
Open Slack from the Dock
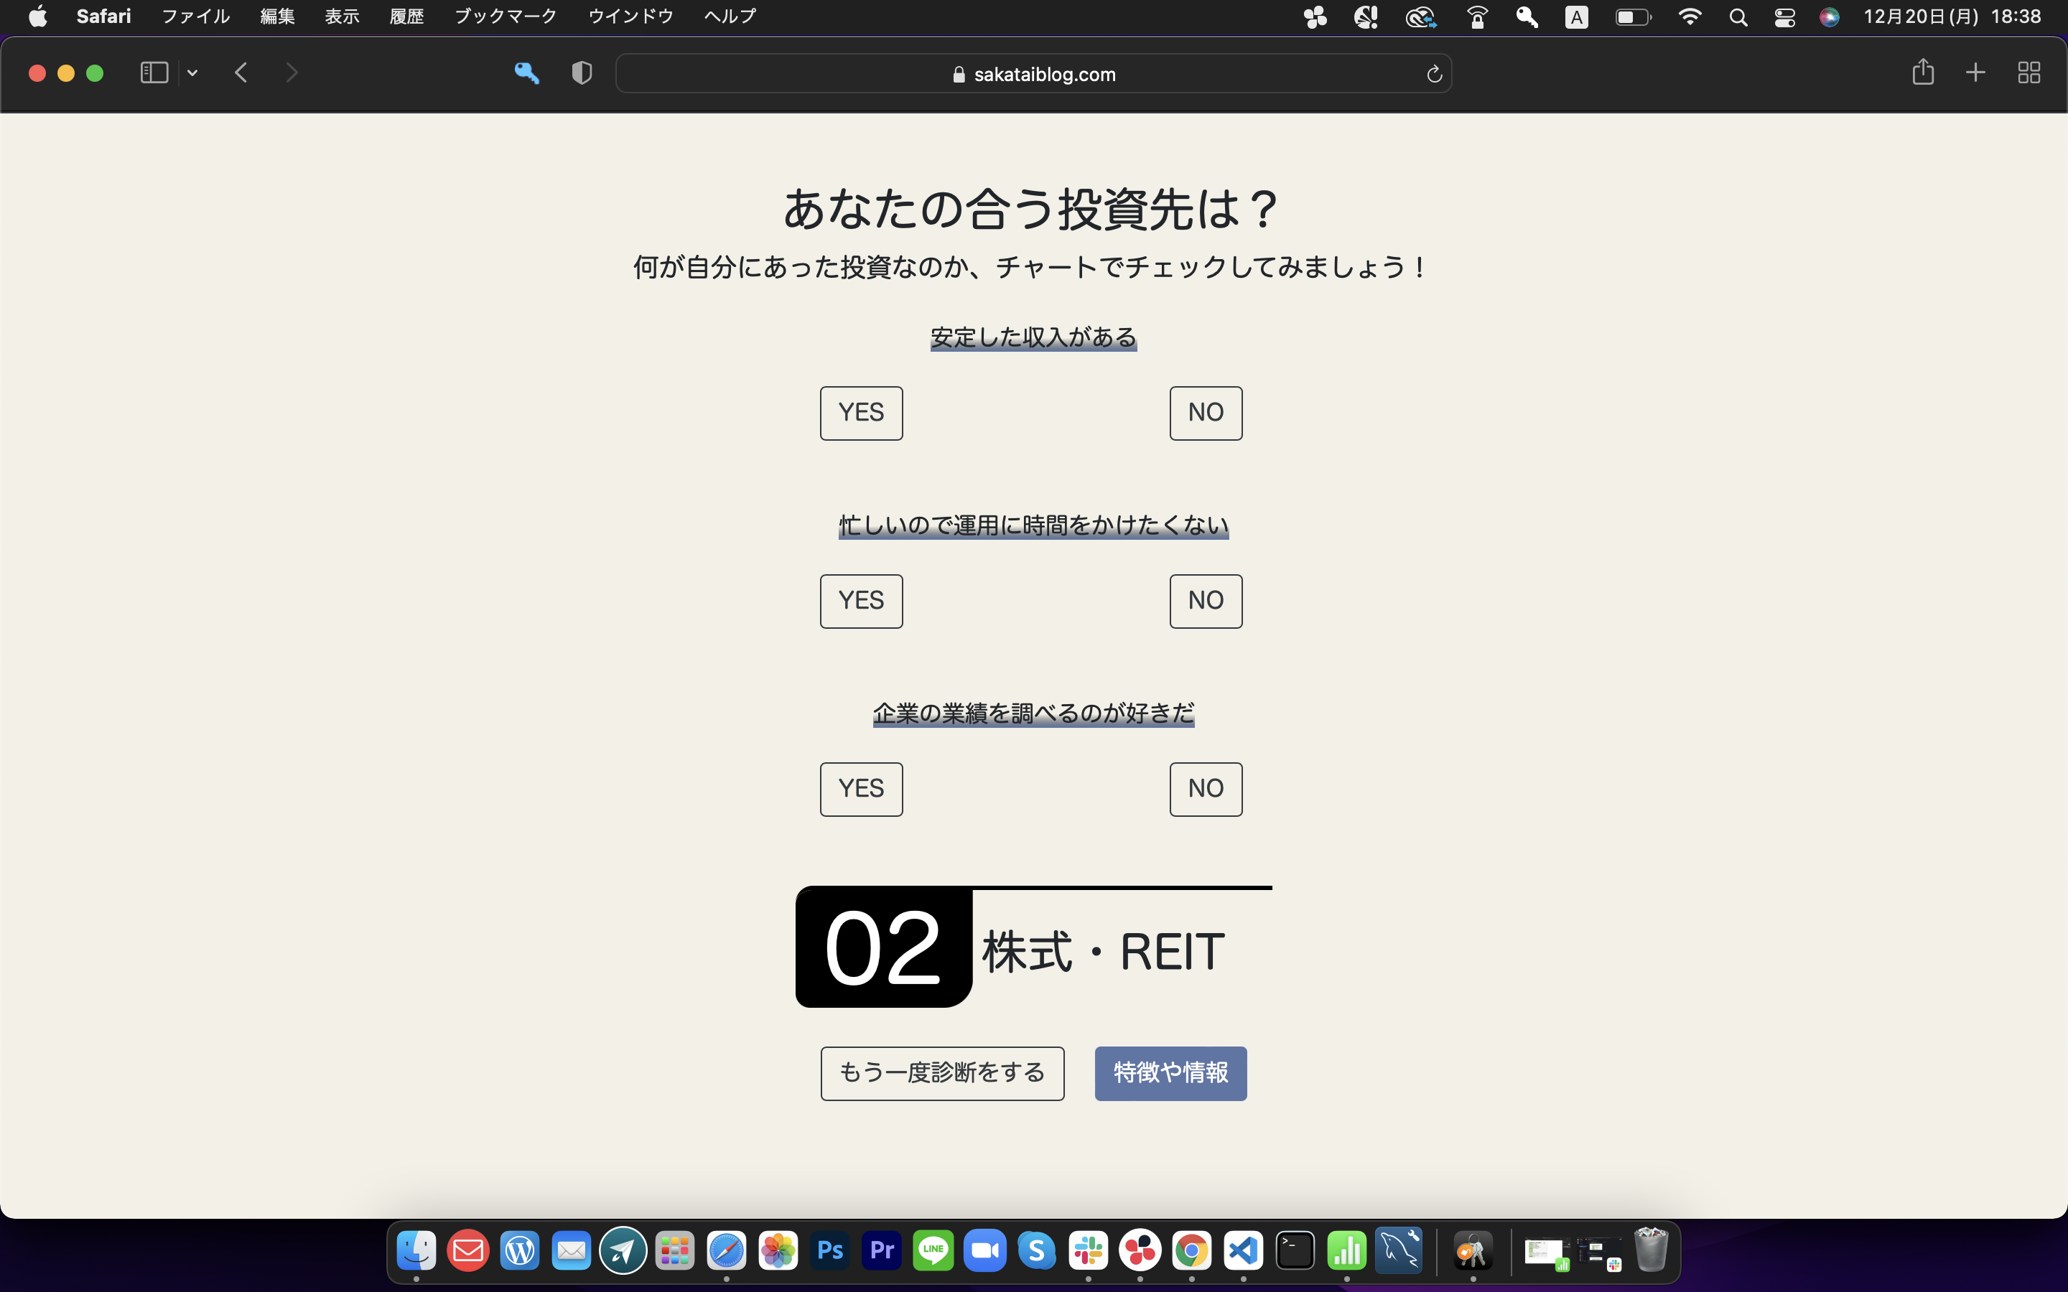(x=1089, y=1250)
